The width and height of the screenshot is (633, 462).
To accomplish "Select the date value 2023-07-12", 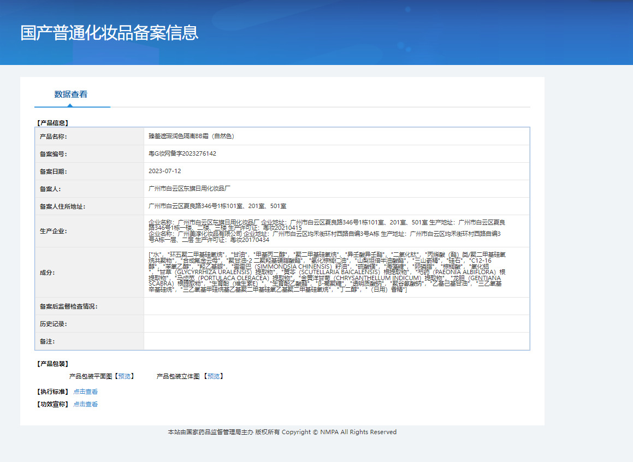I will pos(165,171).
